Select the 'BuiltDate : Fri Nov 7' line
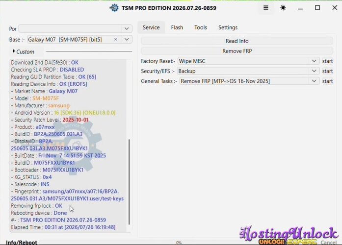This screenshot has height=245, width=342. [58, 155]
